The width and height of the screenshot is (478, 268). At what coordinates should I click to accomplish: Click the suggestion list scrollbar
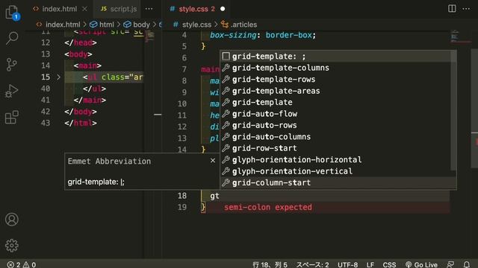coord(453,111)
